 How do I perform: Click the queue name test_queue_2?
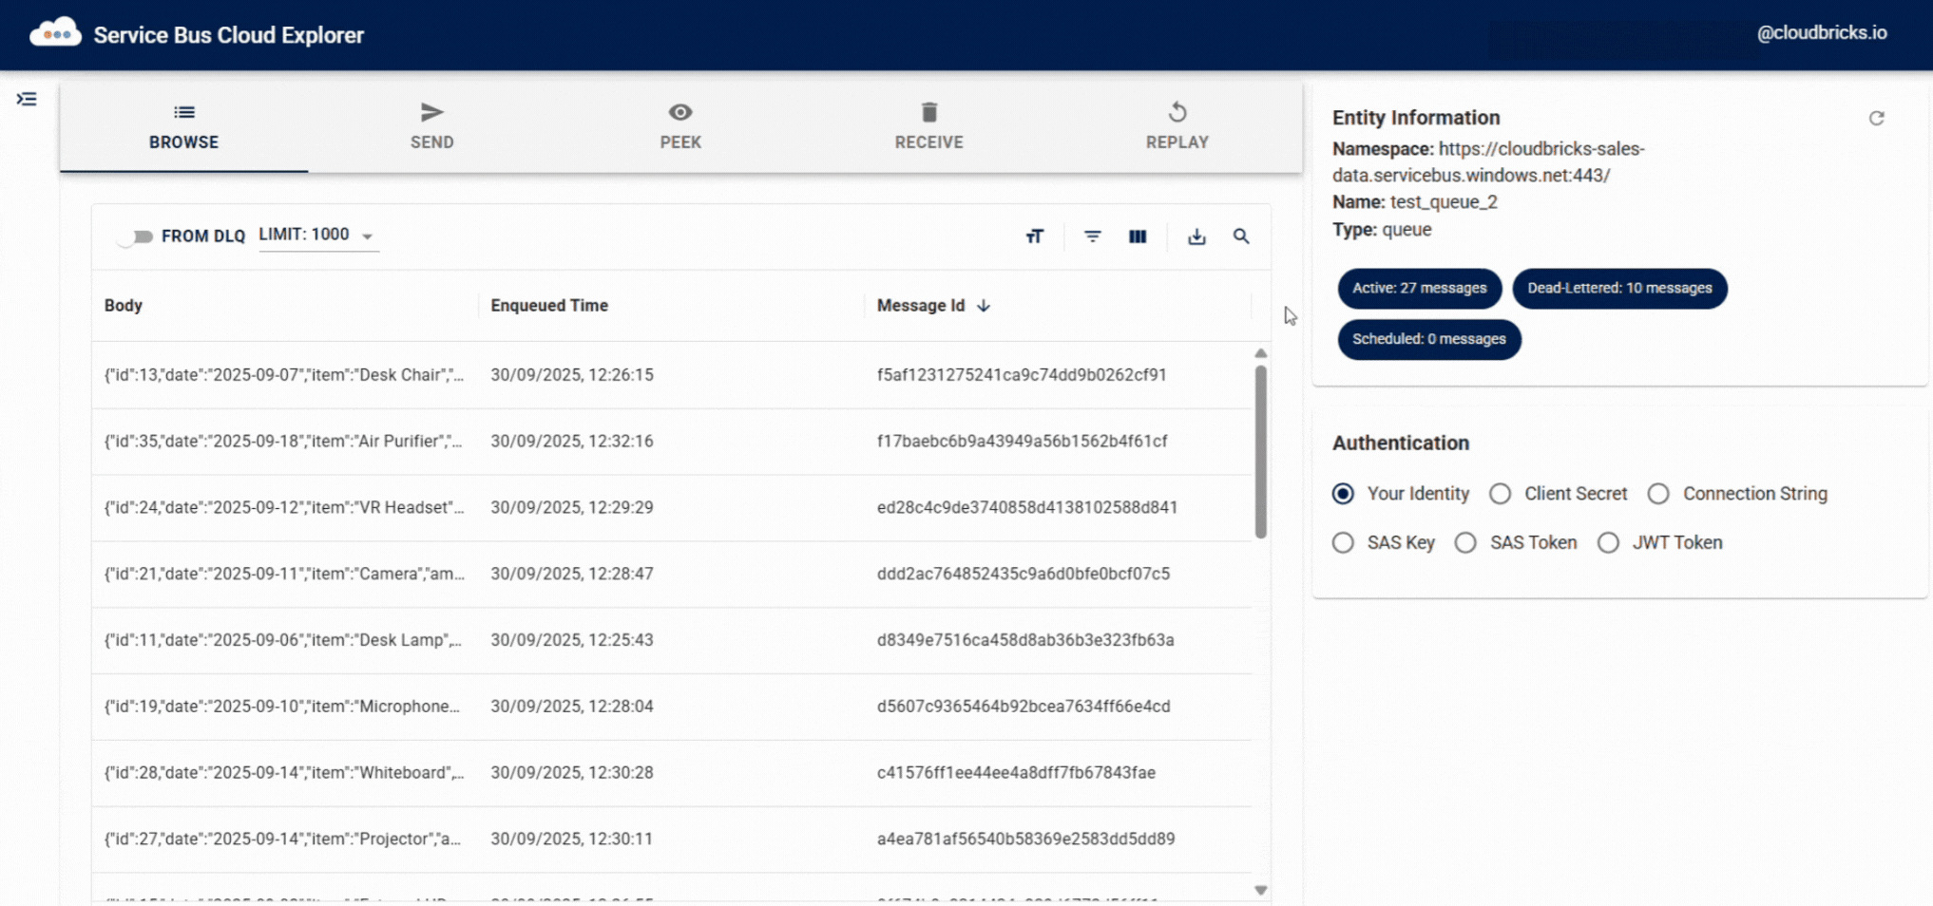(1444, 202)
